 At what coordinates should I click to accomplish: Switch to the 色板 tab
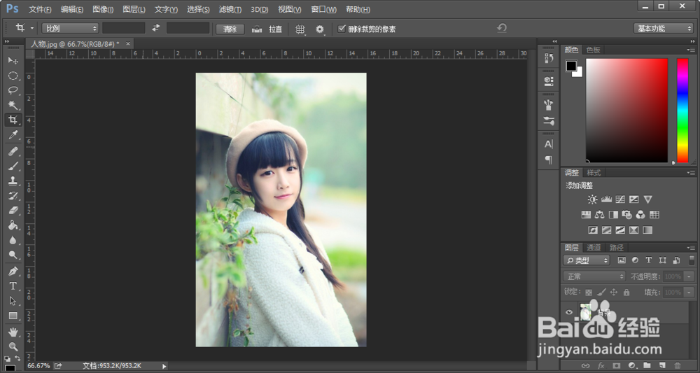tap(594, 50)
